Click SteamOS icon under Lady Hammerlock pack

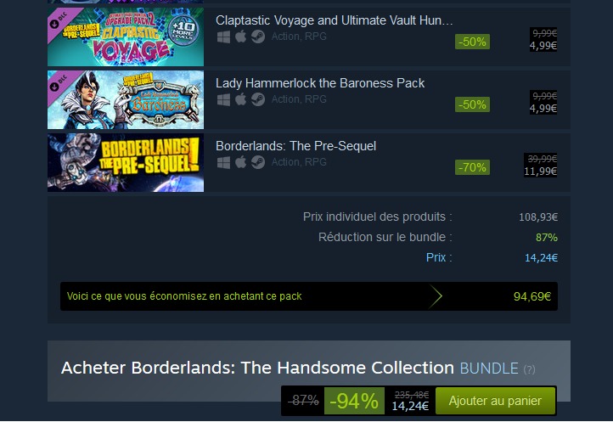pos(258,99)
